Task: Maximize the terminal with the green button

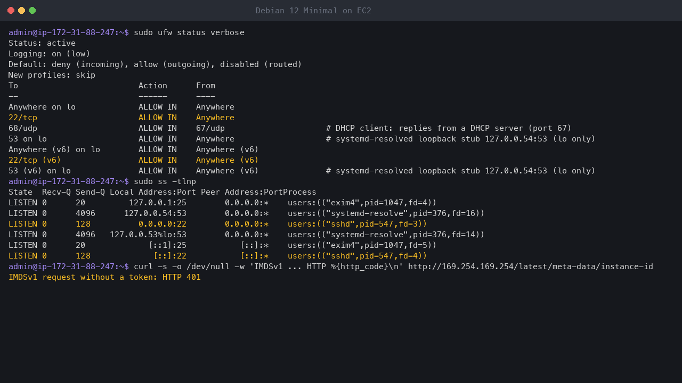Action: coord(33,11)
